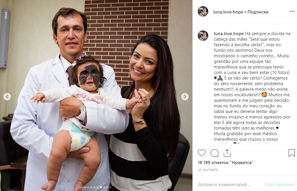Open luna.love.hope username in the caption
This screenshot has height=191, width=297.
tap(229, 34)
